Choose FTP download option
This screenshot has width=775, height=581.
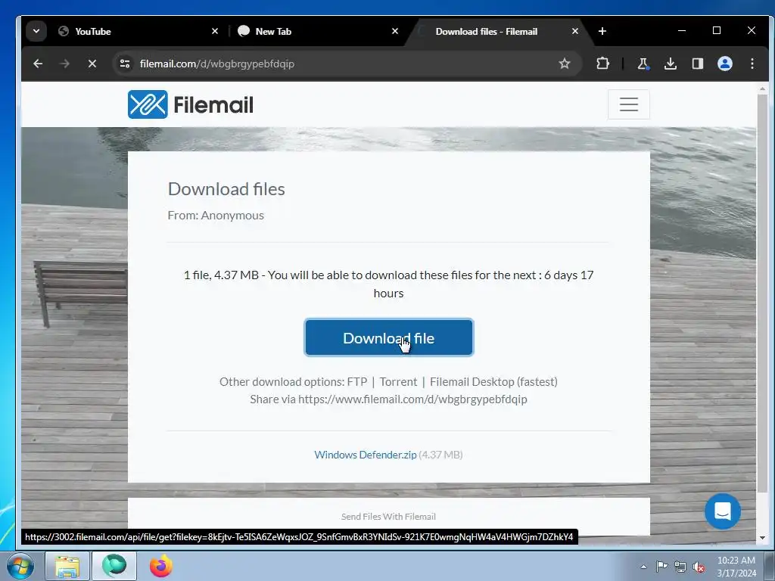point(357,382)
